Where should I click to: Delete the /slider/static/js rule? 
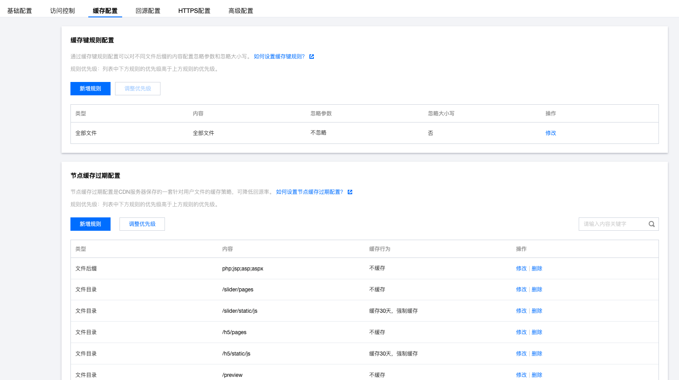[x=537, y=311]
